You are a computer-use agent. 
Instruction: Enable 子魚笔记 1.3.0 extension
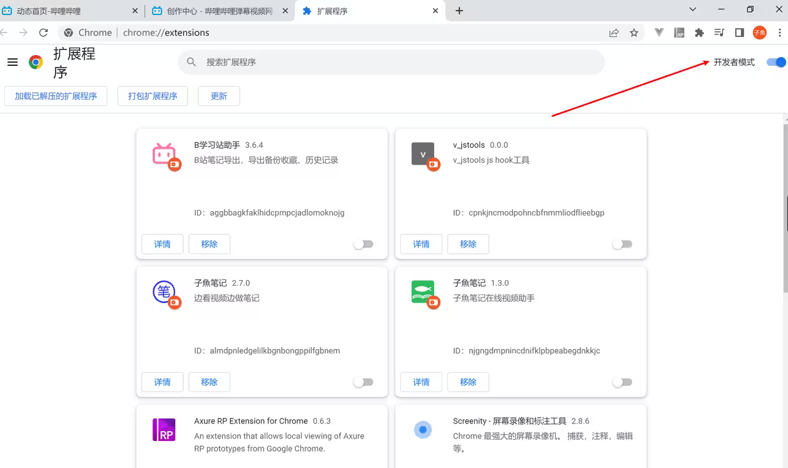point(622,382)
